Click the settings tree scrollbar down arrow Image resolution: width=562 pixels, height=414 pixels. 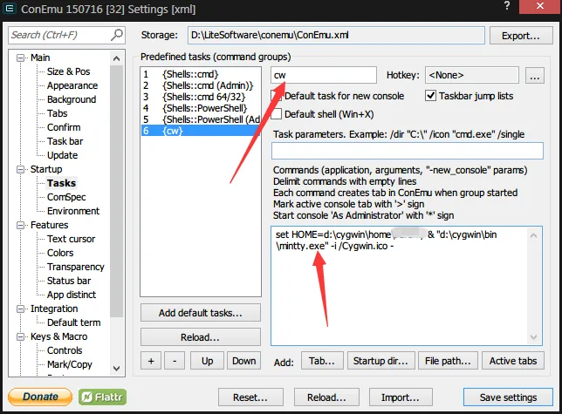tap(116, 369)
